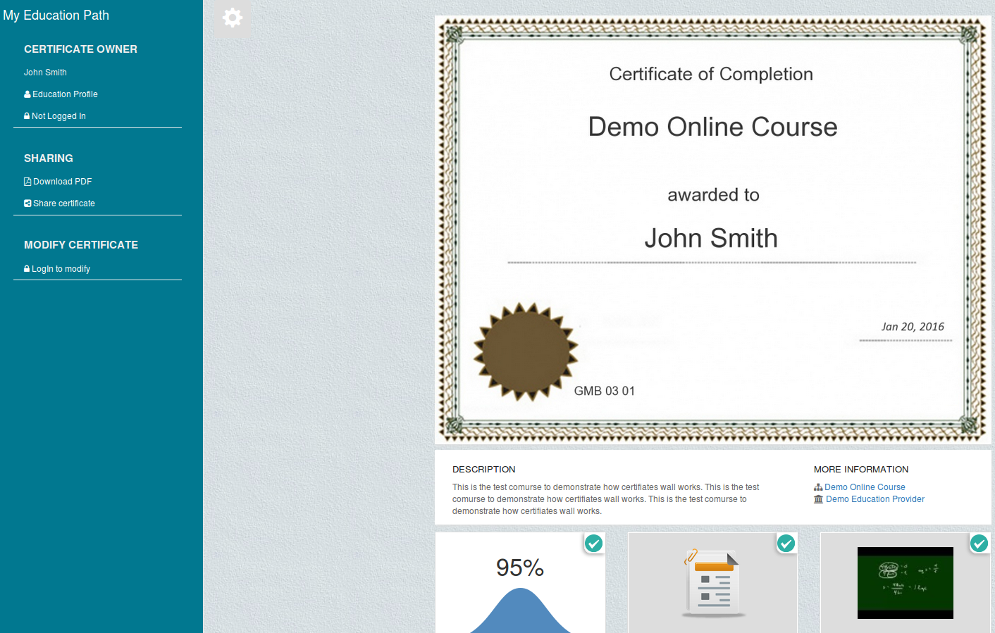
Task: Click the settings gear icon
Action: tap(233, 18)
